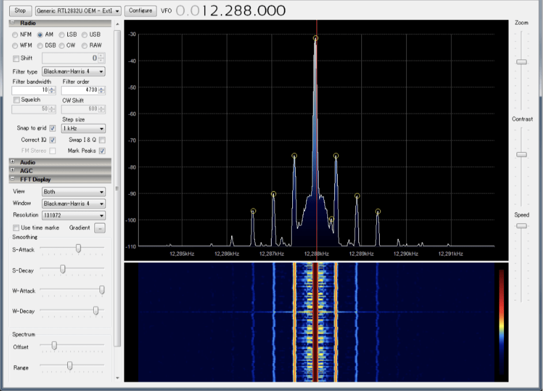Screen dimensions: 543x391
Task: Toggle Correct IQ checkbox
Action: pos(53,140)
